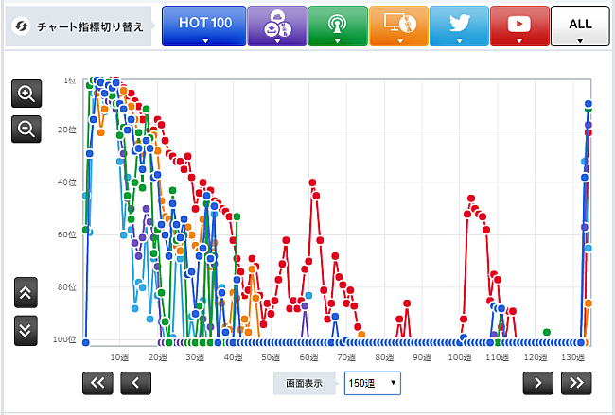The width and height of the screenshot is (615, 415).
Task: Move chart one step left
Action: coord(135,383)
